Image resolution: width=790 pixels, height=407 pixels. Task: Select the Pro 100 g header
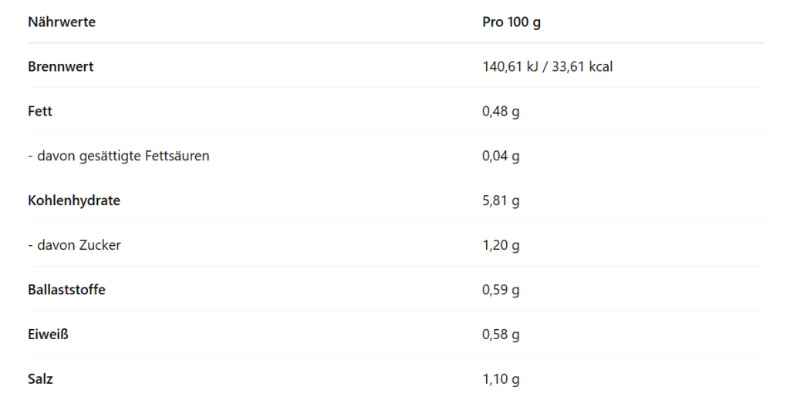pos(511,22)
